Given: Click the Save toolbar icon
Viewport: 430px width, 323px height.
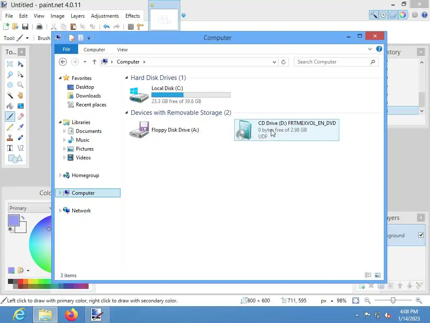Looking at the screenshot, I should (x=25, y=26).
